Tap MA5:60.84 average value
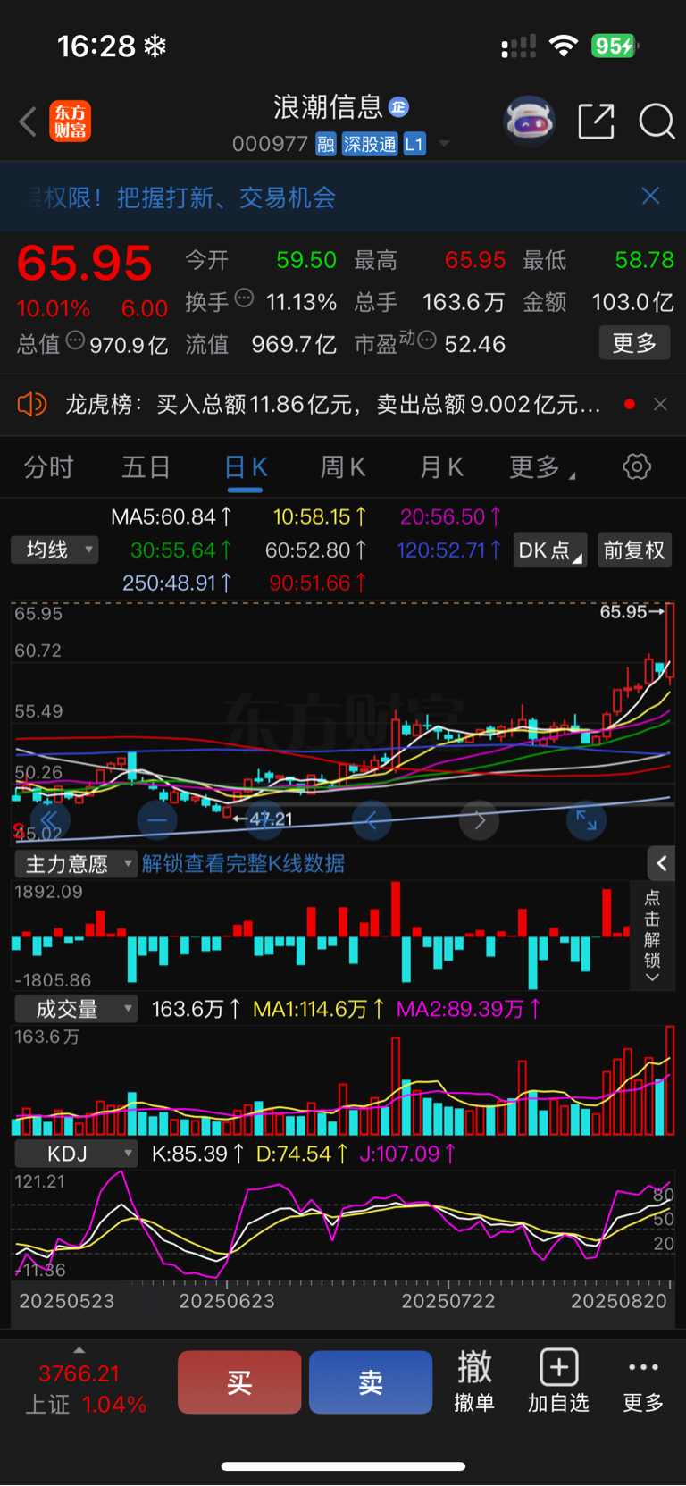The image size is (686, 1486). pyautogui.click(x=171, y=516)
